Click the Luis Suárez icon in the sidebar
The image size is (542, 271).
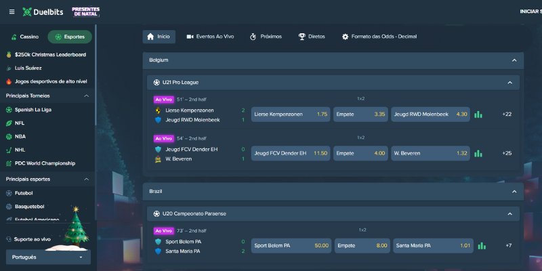(x=9, y=68)
